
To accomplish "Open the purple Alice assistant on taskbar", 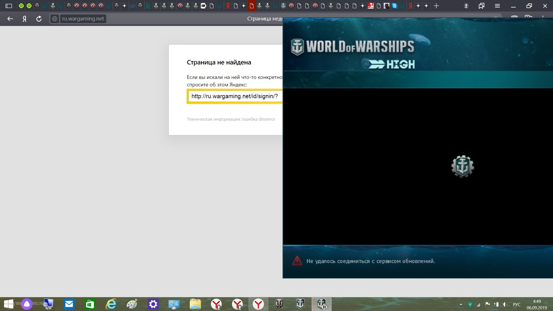I will [27, 304].
